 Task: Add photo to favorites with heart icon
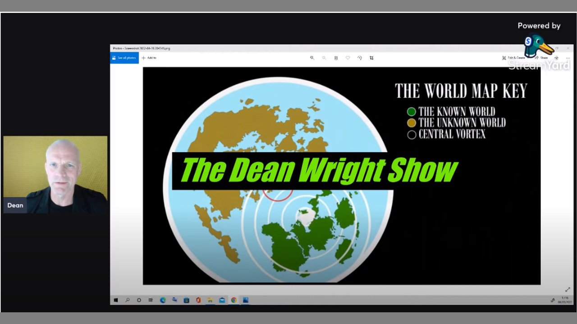coord(348,58)
